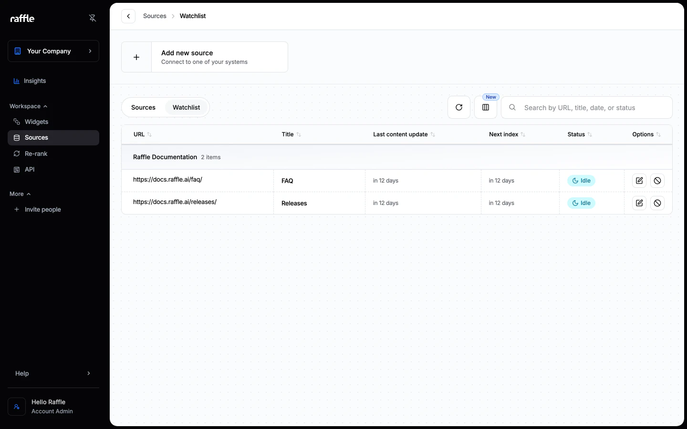Click the Idle status in FAQ row
The width and height of the screenshot is (687, 429).
pos(582,181)
